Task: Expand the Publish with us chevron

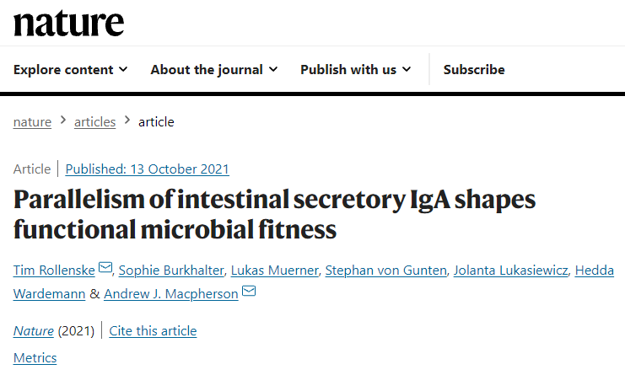Action: 407,69
